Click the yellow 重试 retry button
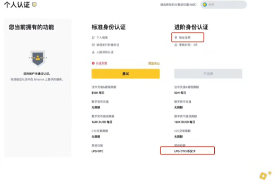The image size is (277, 185). 125,73
